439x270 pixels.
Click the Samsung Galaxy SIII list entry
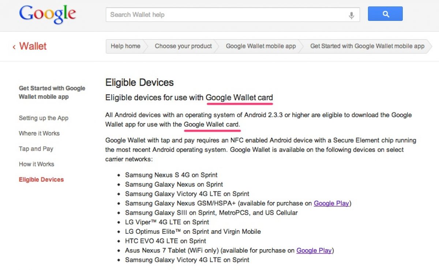tap(211, 213)
